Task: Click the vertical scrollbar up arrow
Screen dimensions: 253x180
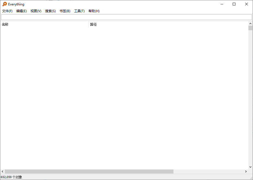Action: pyautogui.click(x=250, y=23)
